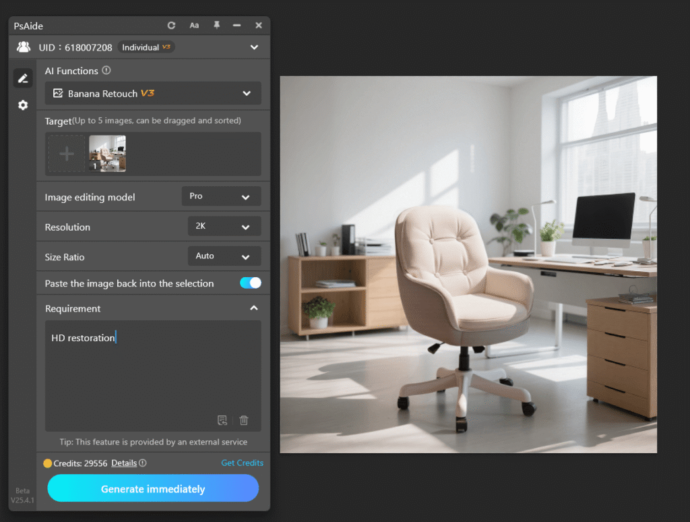Select the target image thumbnail
The width and height of the screenshot is (690, 522).
[x=107, y=153]
